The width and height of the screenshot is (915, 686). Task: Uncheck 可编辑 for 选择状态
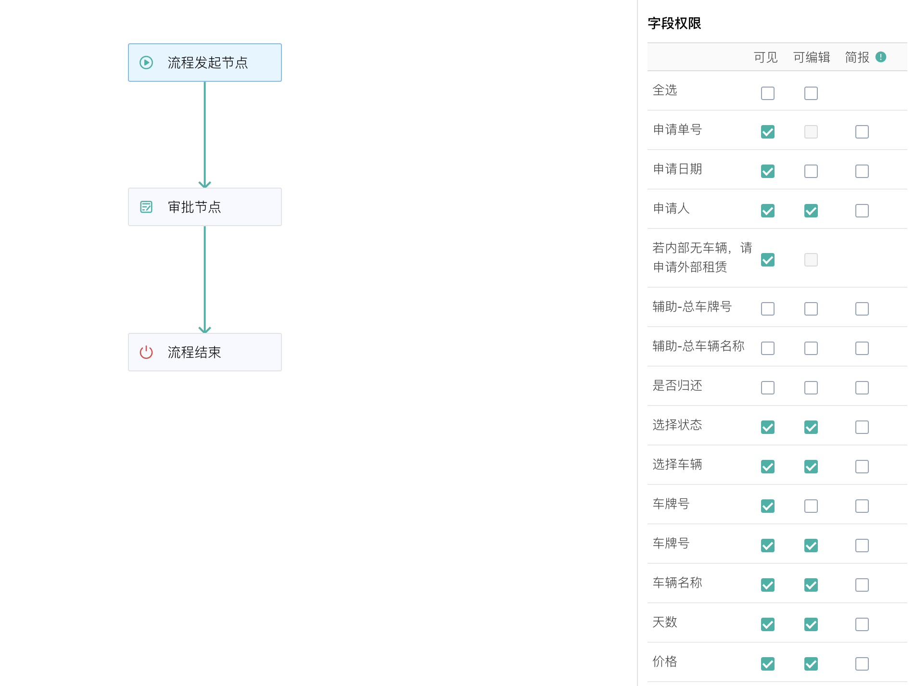pyautogui.click(x=811, y=427)
